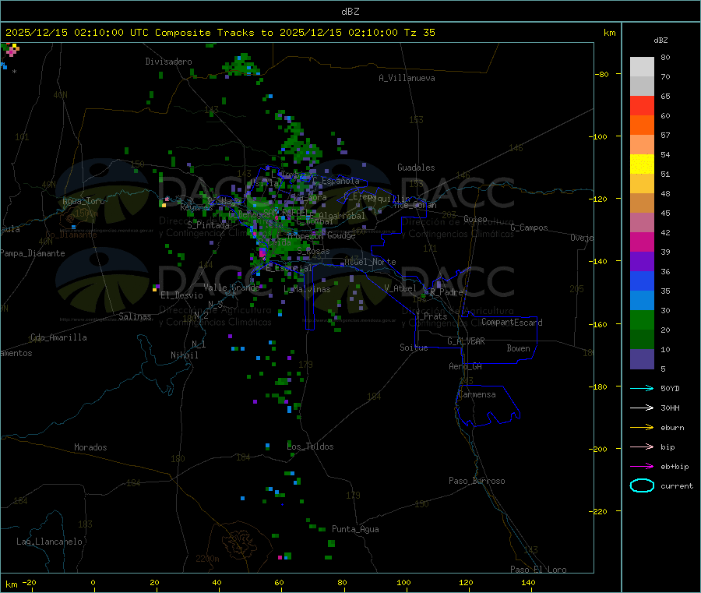The height and width of the screenshot is (593, 701).
Task: Click the Punta_Agua map label
Action: 355,529
